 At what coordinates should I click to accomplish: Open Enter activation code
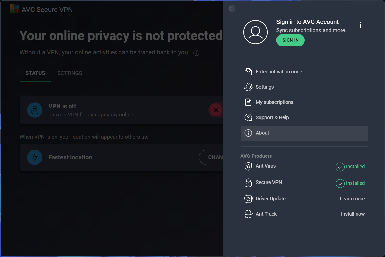(x=304, y=72)
